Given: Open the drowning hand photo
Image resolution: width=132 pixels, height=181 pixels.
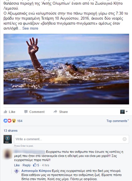Looking at the screenshot, I should [x=66, y=69].
